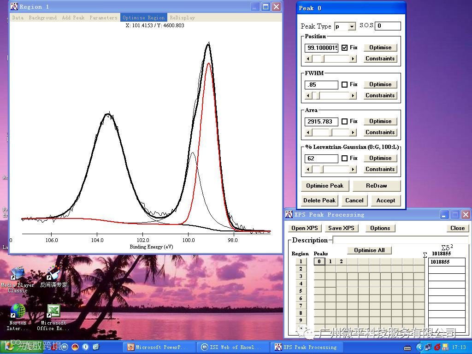Click the FWHM value field showing .85
Viewport: 472px width, 354px height.
pos(321,85)
